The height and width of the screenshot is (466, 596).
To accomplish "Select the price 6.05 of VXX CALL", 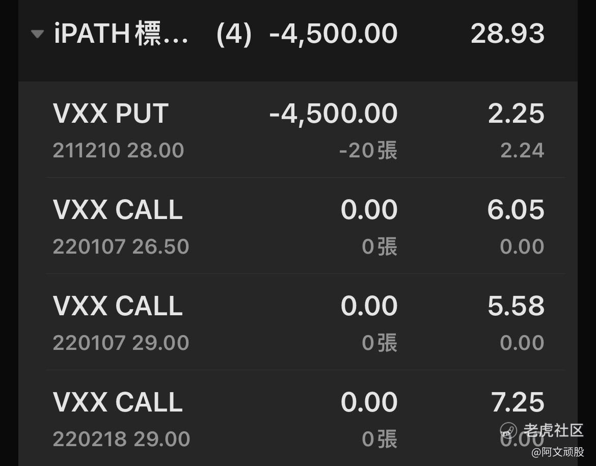I will point(516,209).
